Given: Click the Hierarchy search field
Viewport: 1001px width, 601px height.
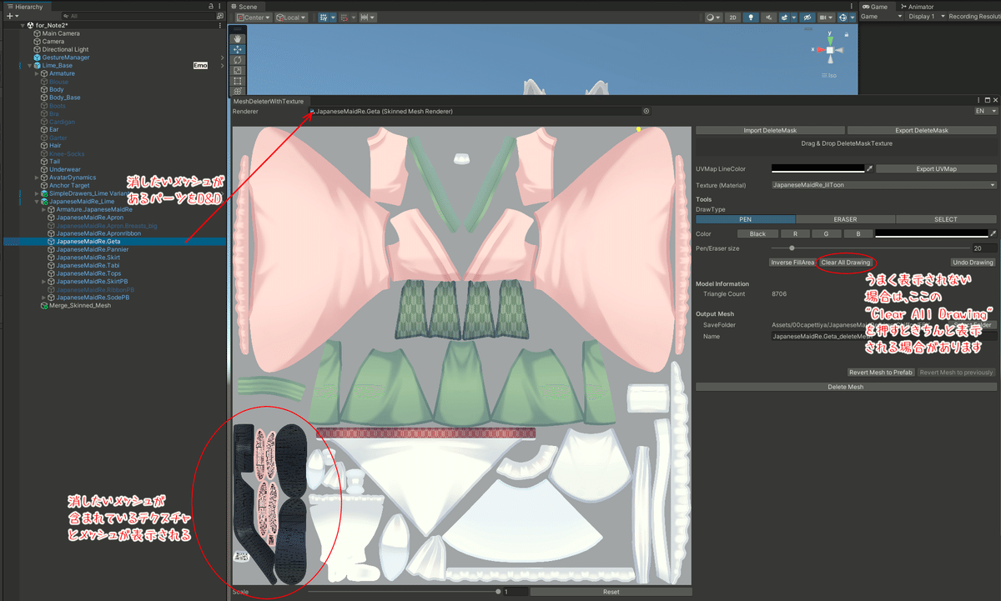Looking at the screenshot, I should point(137,16).
